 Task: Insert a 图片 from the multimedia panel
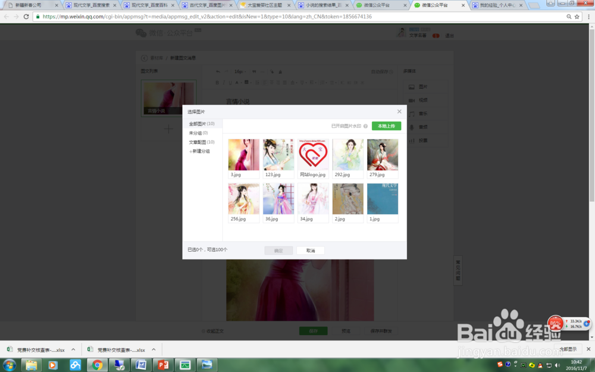[424, 86]
